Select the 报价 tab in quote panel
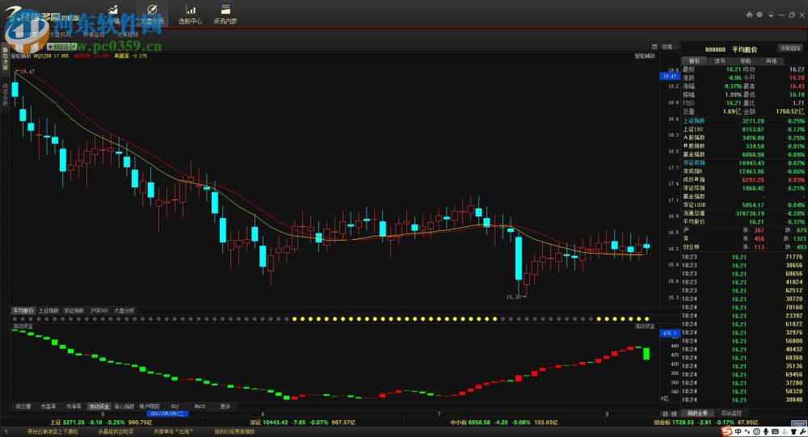Viewport: 808px width, 437px height. 695,61
